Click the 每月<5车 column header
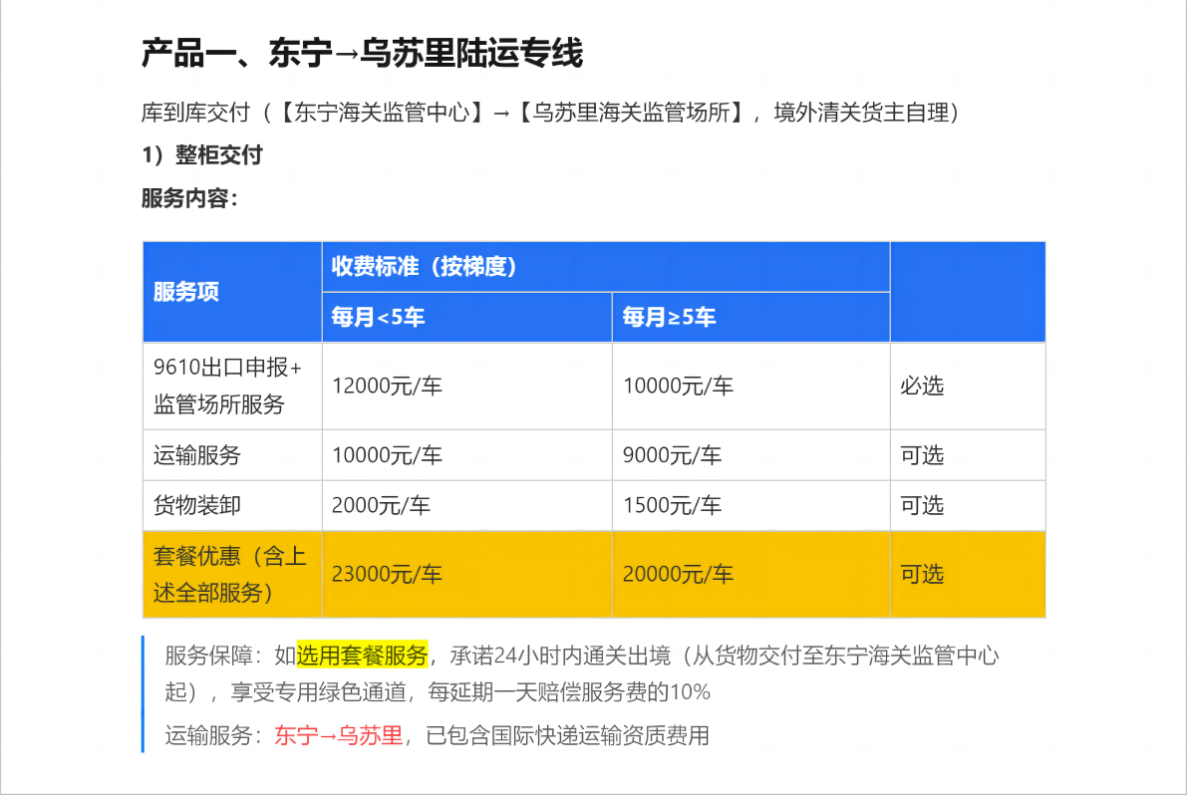Image resolution: width=1187 pixels, height=795 pixels. (x=467, y=318)
